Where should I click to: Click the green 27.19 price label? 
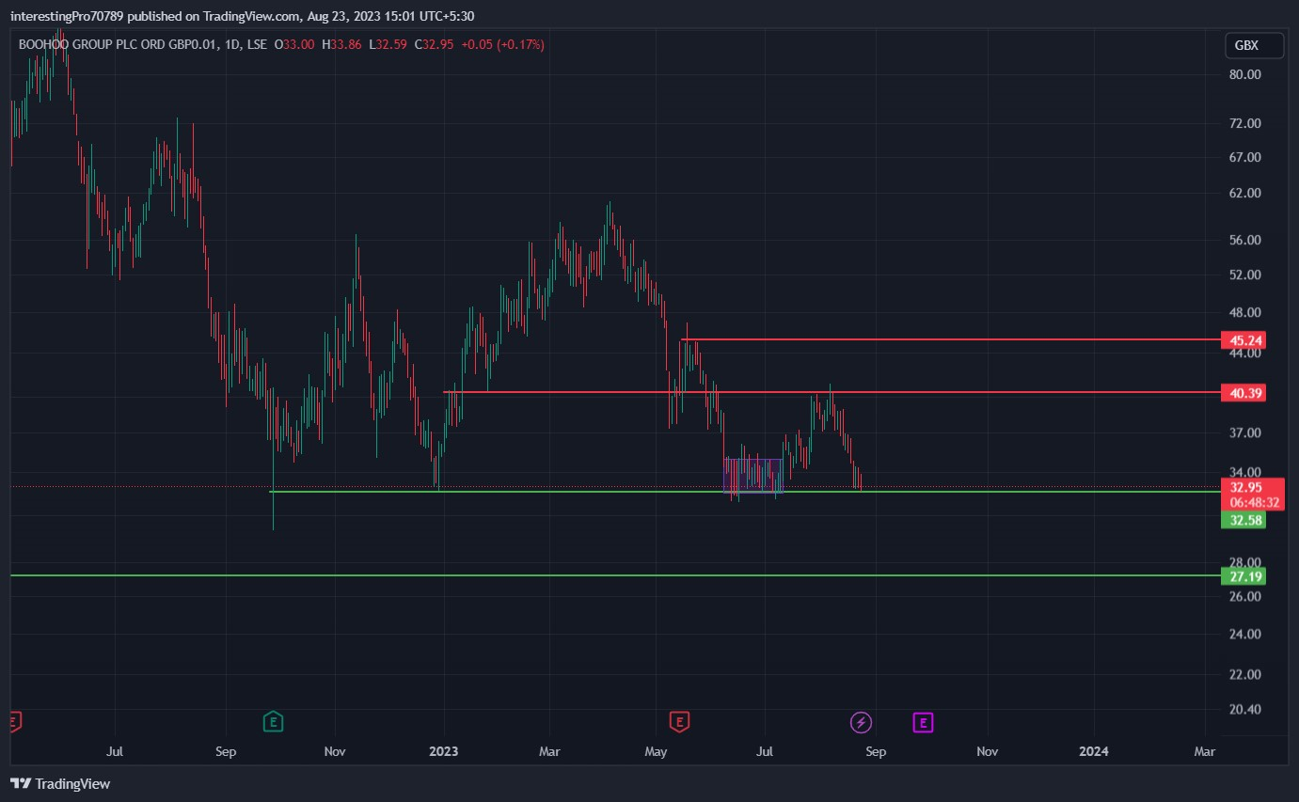tap(1243, 575)
